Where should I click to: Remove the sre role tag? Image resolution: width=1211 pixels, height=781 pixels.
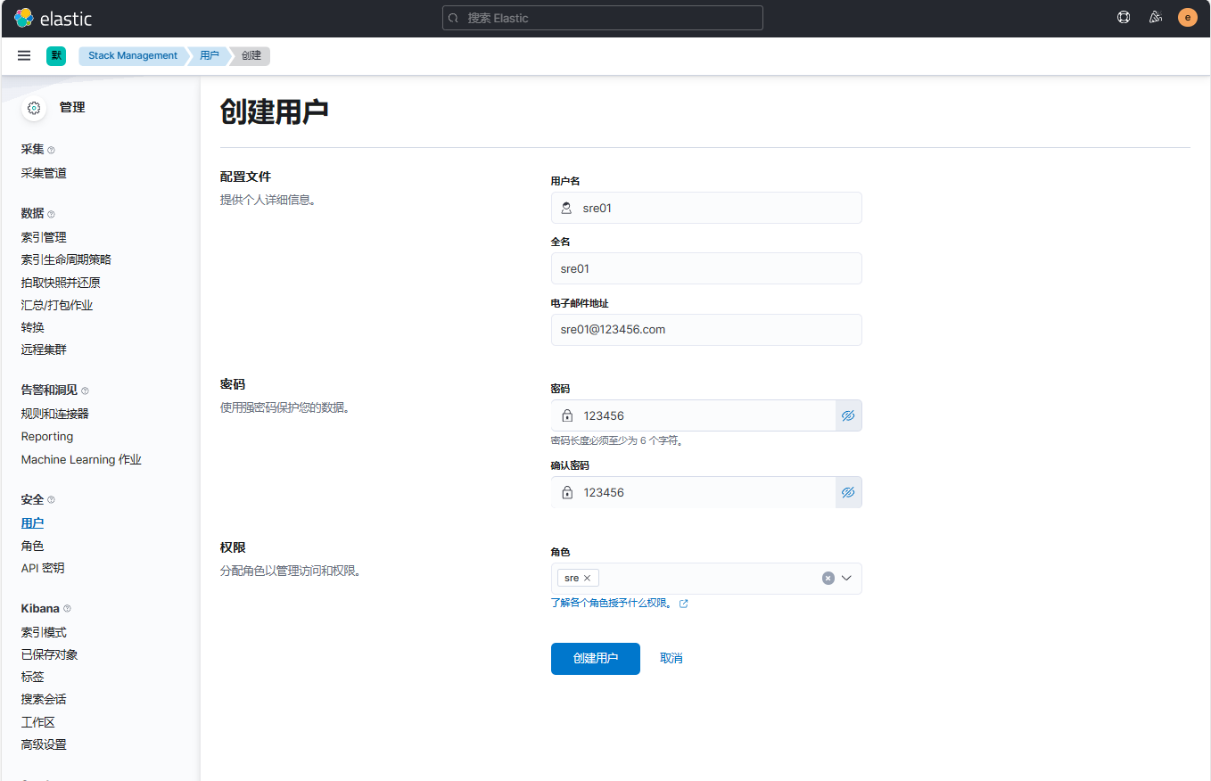[587, 579]
